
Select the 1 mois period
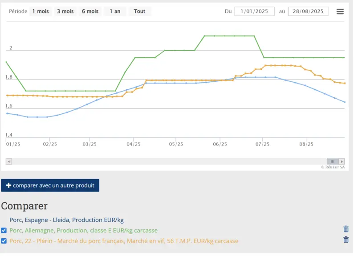click(x=41, y=11)
